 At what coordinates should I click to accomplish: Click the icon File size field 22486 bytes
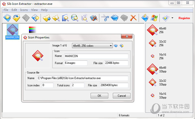coord(116,63)
